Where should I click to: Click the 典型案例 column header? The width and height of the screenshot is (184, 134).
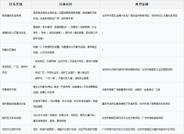coord(142,4)
